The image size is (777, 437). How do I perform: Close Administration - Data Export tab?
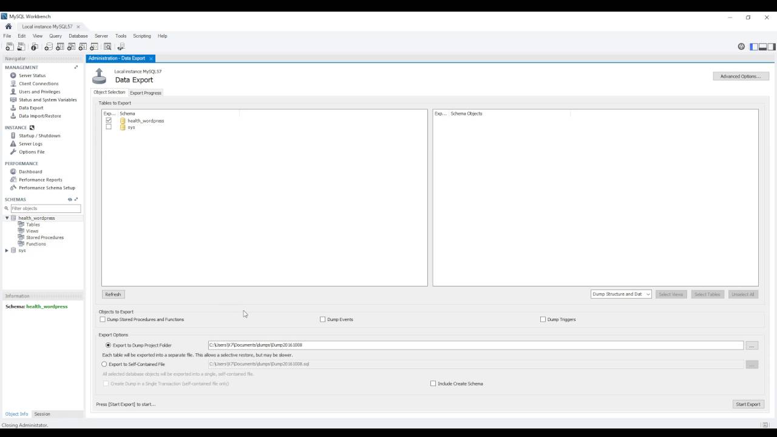[x=151, y=58]
